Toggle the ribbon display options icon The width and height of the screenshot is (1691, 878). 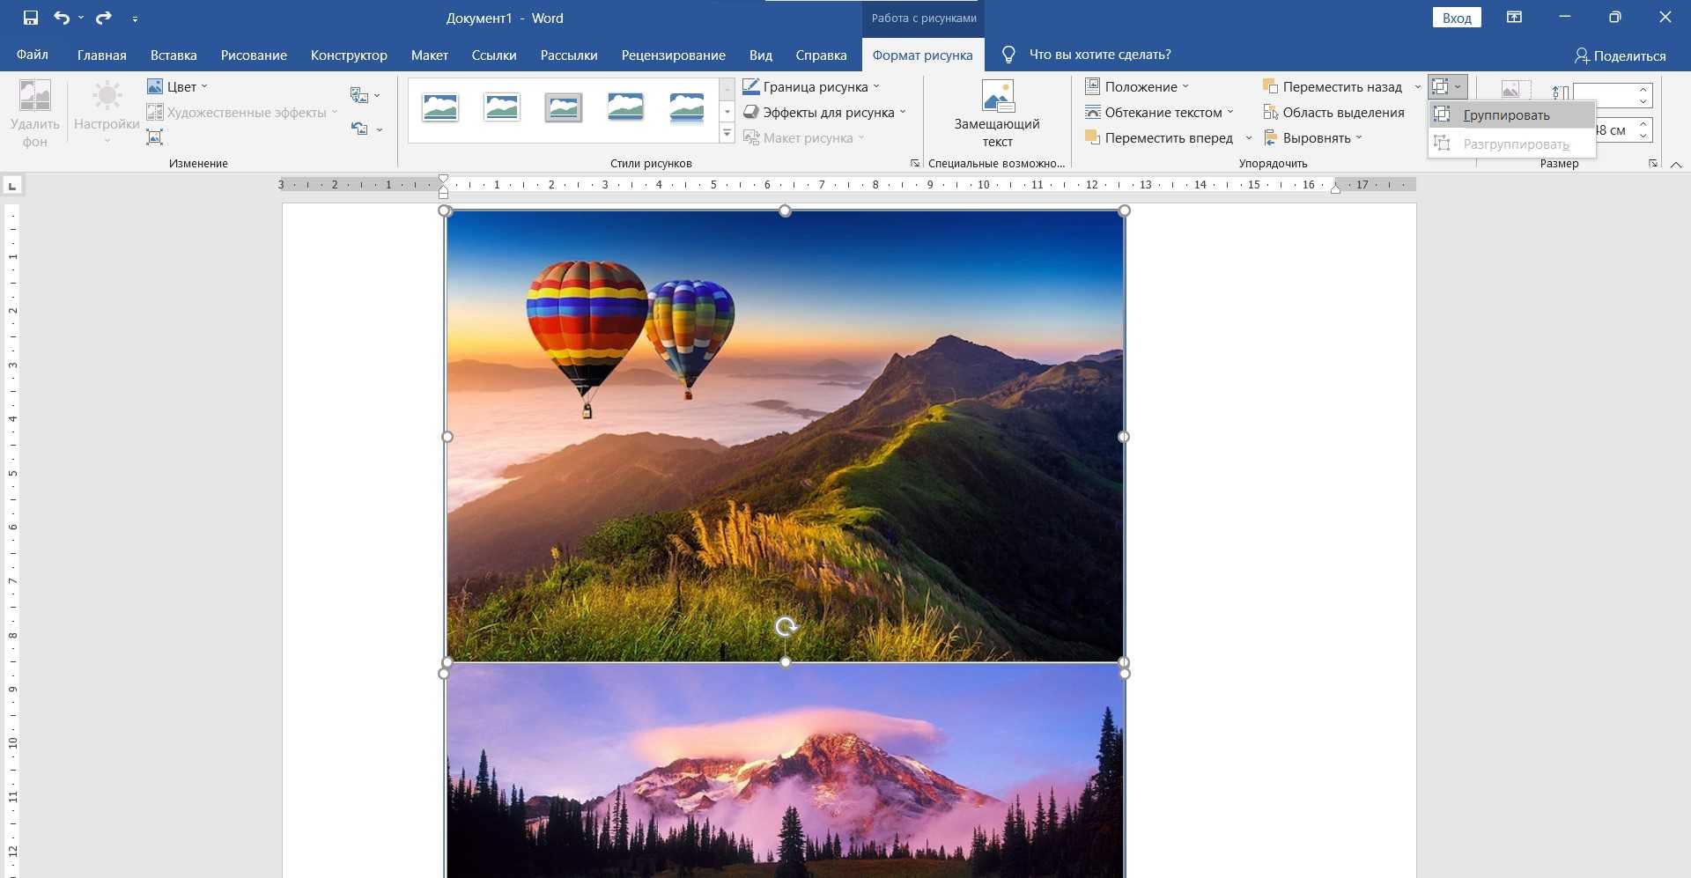click(x=1514, y=18)
